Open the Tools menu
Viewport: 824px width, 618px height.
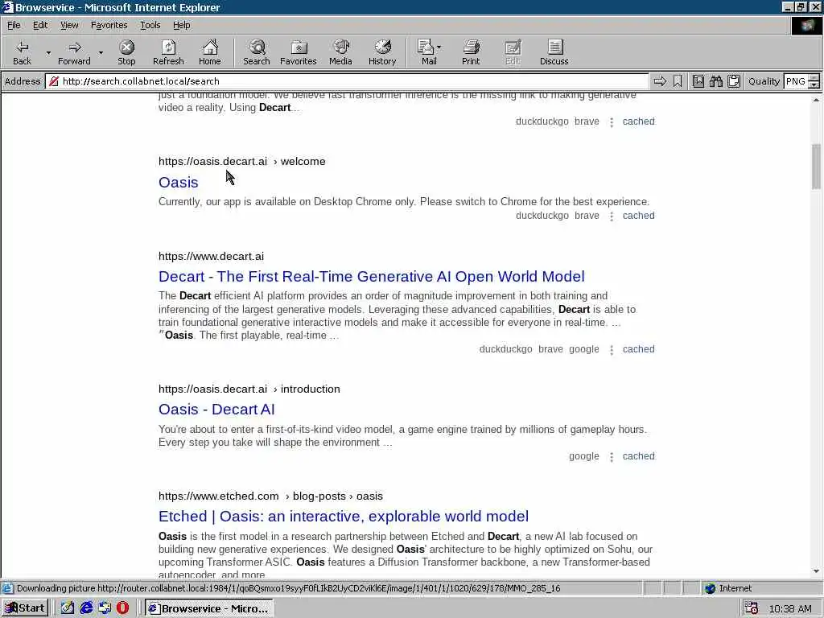(150, 25)
